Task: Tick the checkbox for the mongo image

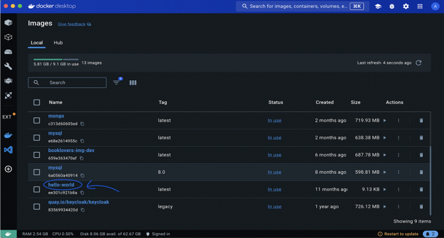Action: click(37, 120)
